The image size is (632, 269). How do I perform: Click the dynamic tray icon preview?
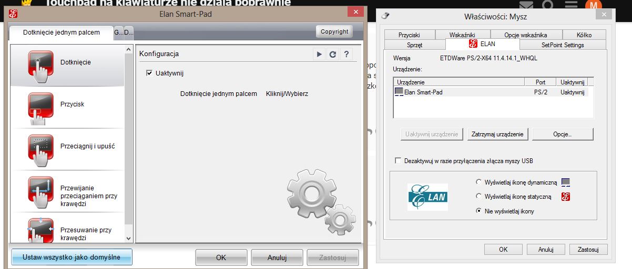(x=566, y=182)
